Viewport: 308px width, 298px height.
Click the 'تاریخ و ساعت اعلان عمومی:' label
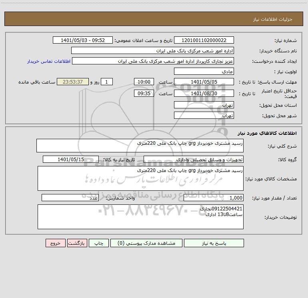pos(144,40)
